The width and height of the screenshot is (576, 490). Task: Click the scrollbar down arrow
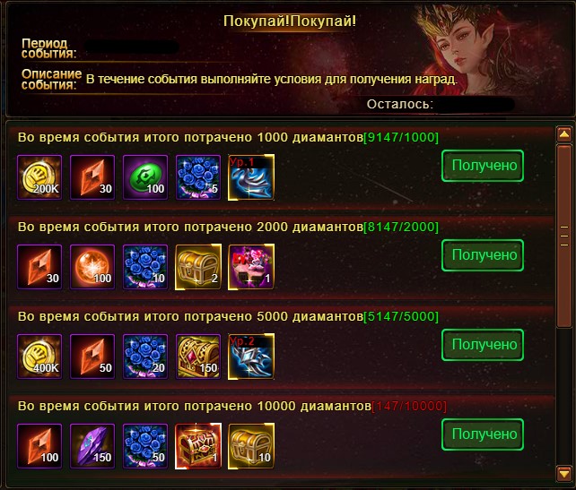(564, 473)
